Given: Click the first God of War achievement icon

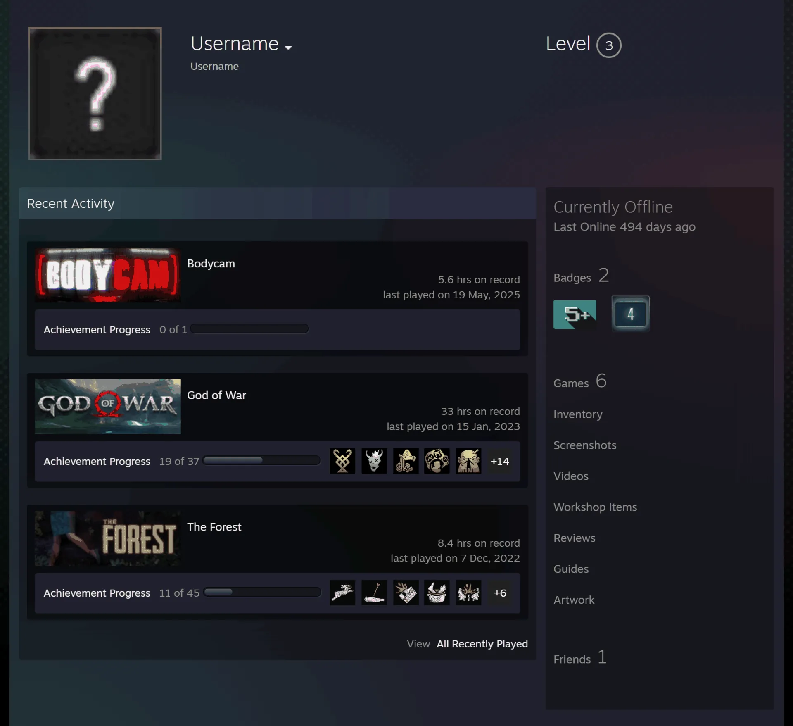Looking at the screenshot, I should tap(342, 461).
